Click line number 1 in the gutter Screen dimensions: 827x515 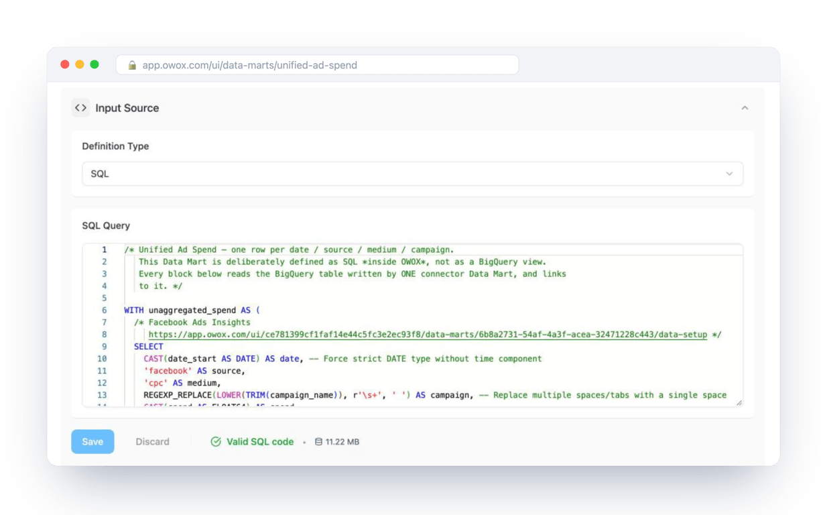[104, 249]
